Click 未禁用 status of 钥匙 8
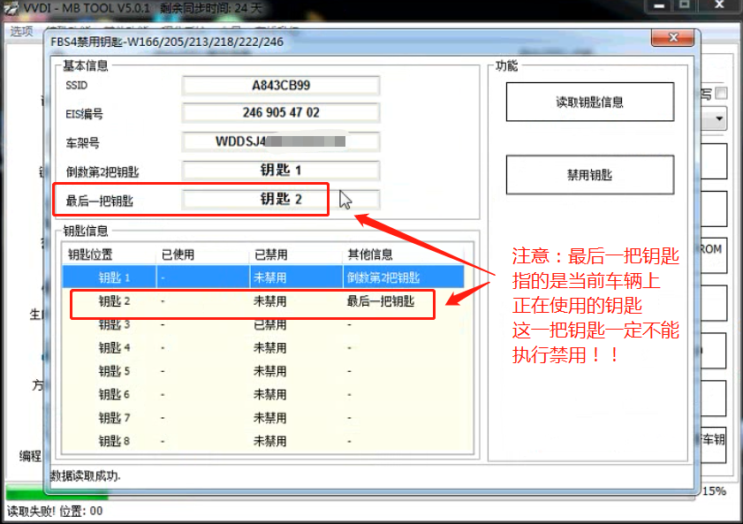743x524 pixels. (x=269, y=441)
